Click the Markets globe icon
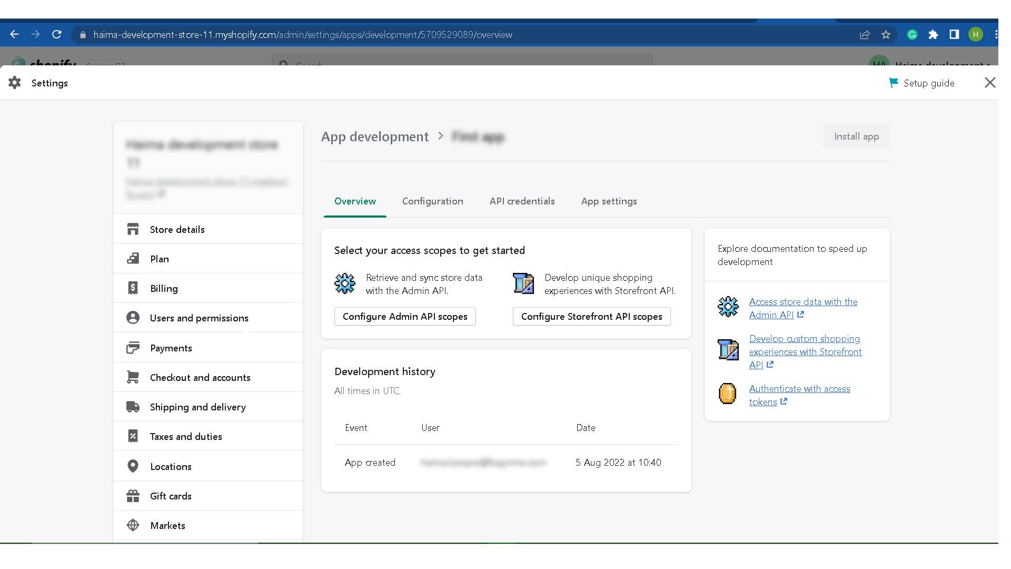The image size is (1011, 569). [133, 525]
